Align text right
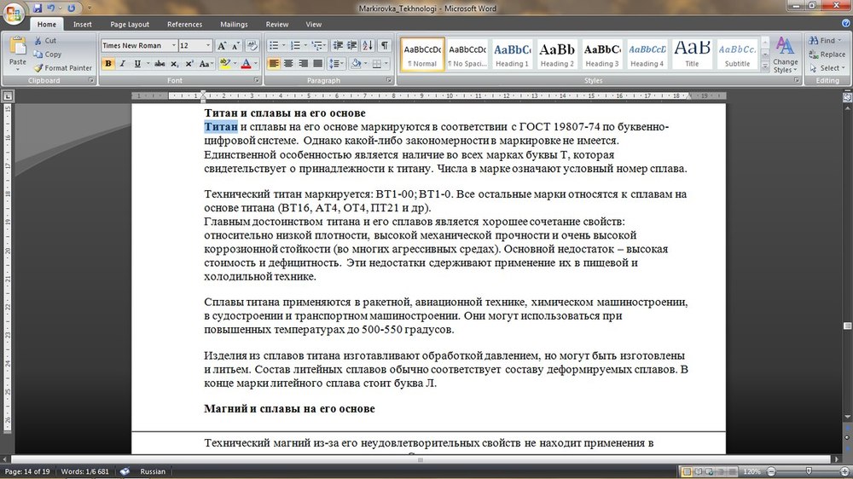This screenshot has height=479, width=853. pyautogui.click(x=303, y=64)
